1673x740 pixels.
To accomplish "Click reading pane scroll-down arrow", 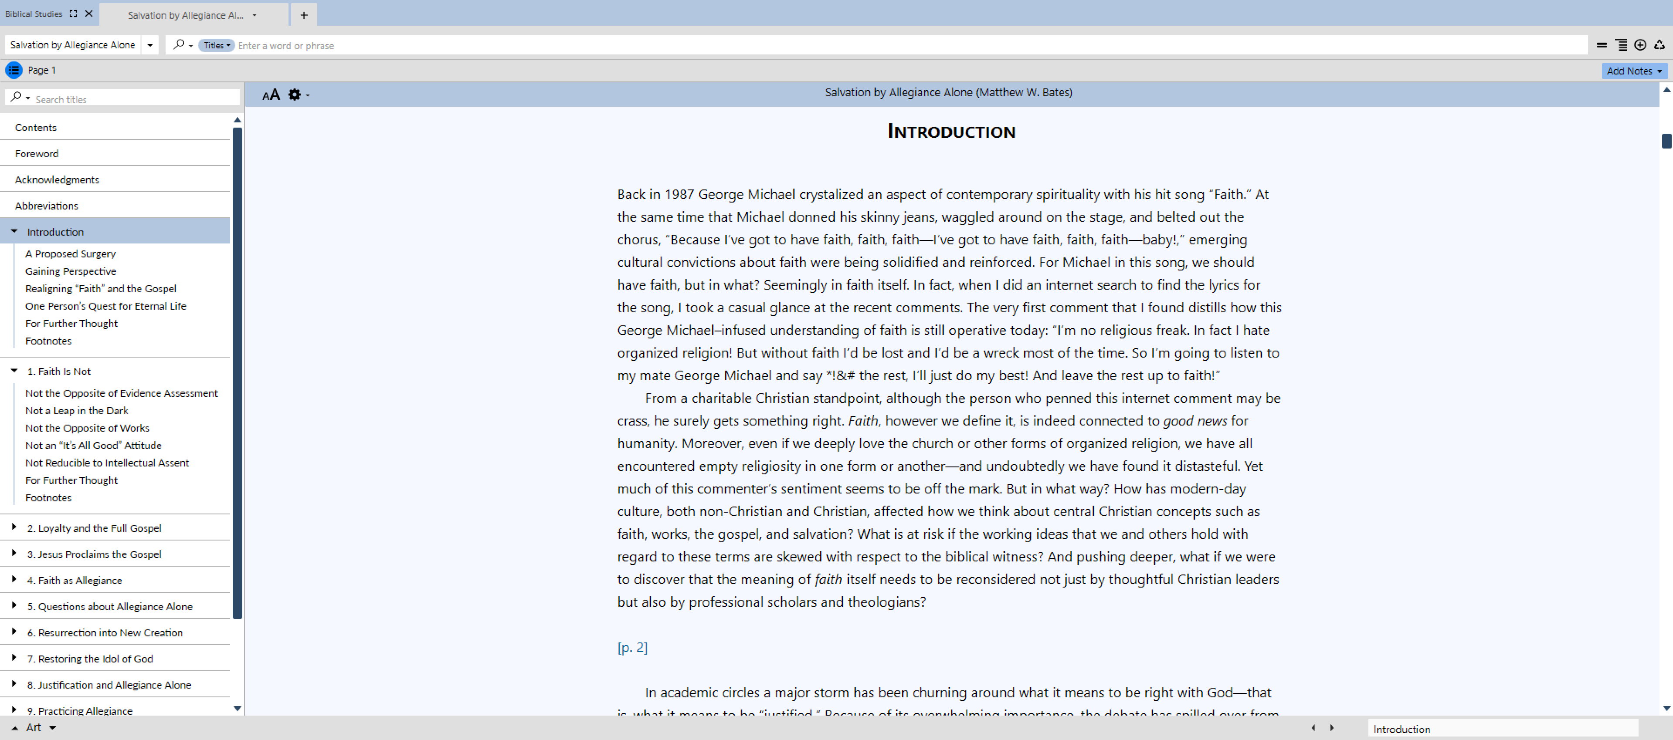I will (x=1666, y=708).
